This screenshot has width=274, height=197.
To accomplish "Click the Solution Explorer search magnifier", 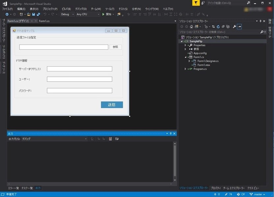I will [262, 32].
